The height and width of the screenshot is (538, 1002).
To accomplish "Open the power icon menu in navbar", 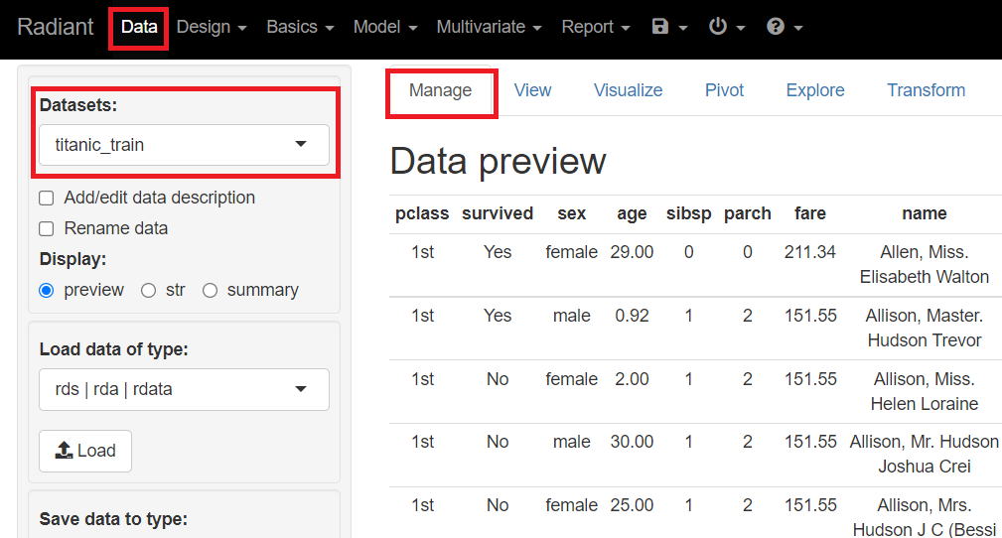I will pyautogui.click(x=727, y=27).
